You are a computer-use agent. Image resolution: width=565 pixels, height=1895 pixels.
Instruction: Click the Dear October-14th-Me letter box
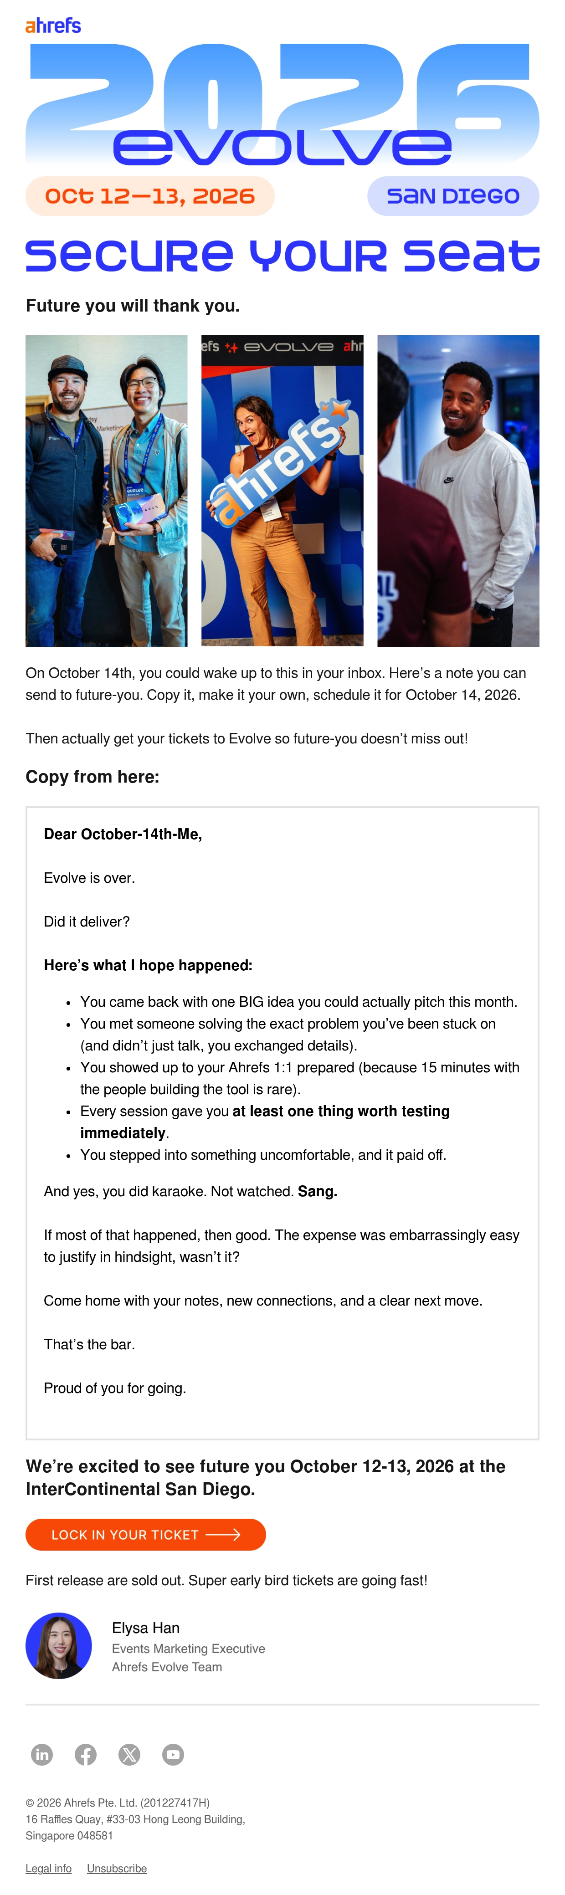282,1122
